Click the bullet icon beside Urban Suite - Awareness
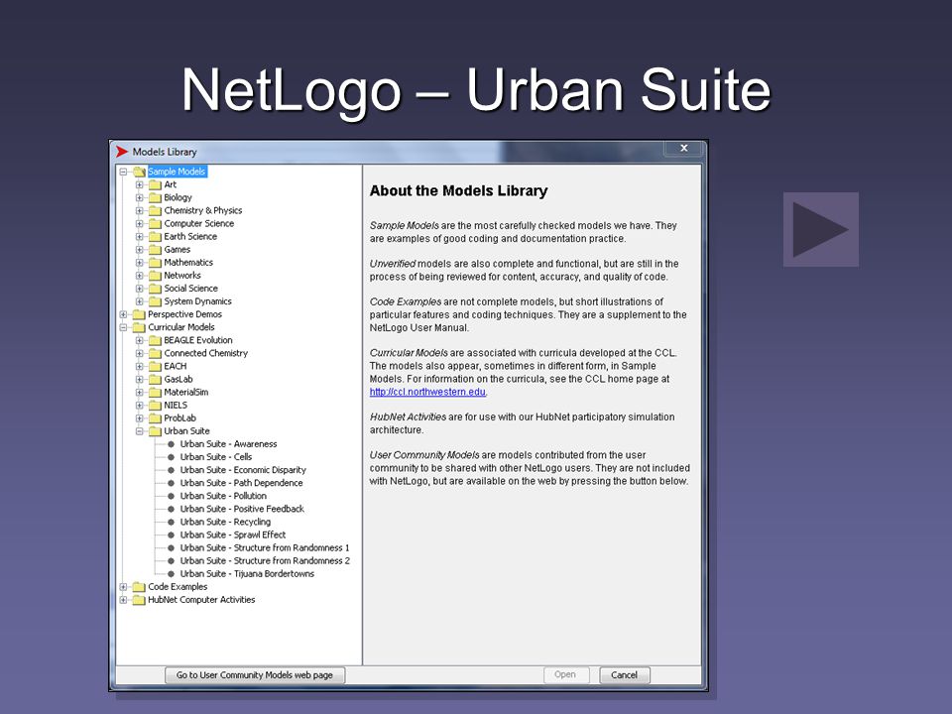Viewport: 952px width, 714px height. click(x=172, y=444)
